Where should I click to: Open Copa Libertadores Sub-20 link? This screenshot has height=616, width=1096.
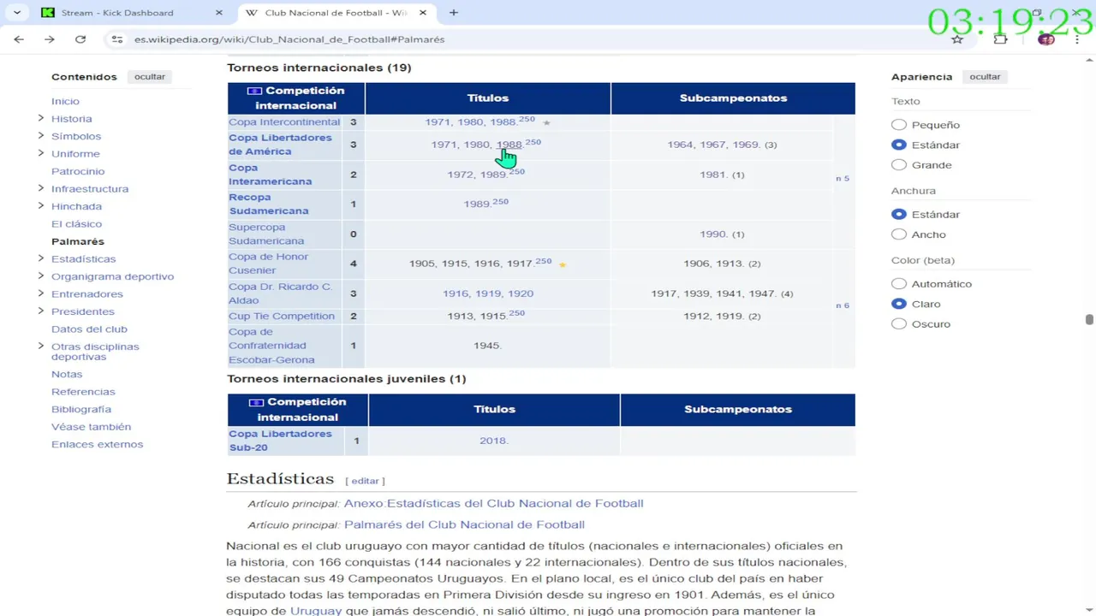point(280,441)
